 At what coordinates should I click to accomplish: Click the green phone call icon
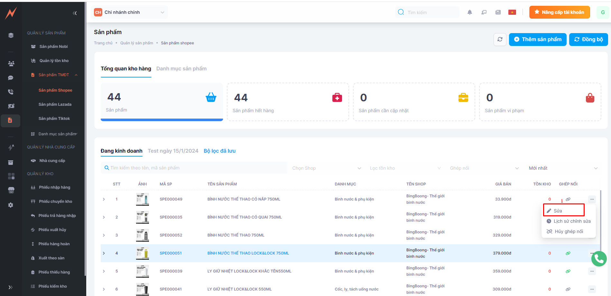click(599, 258)
